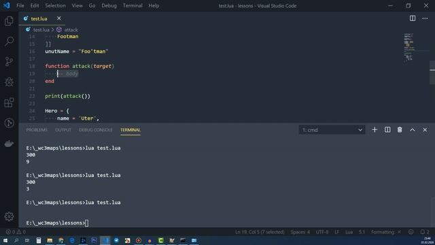Select the terminal '1: cmd' dropdown
Screen dimensions: 435x245
332,130
